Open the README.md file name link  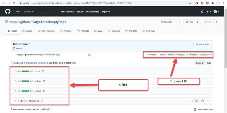pyautogui.click(x=34, y=101)
